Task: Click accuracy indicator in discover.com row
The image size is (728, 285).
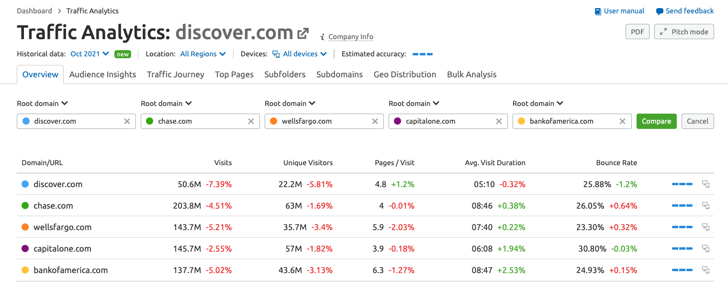Action: 682,184
